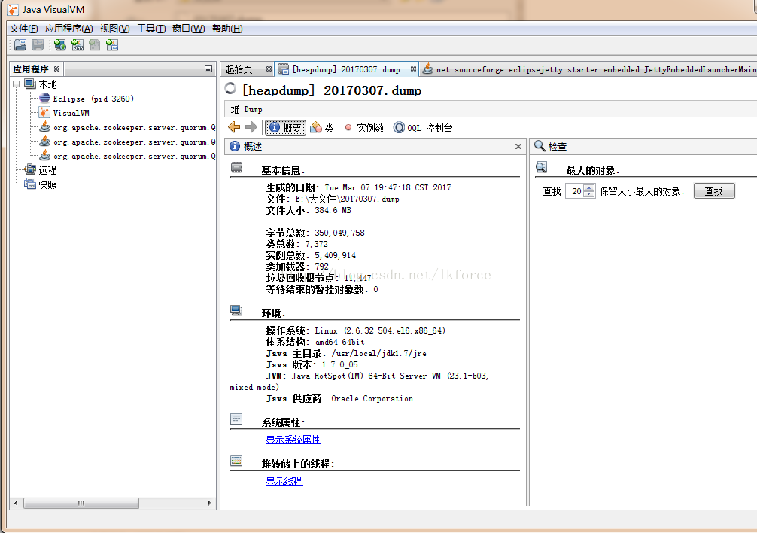The height and width of the screenshot is (533, 757).
Task: Toggle the 概要 summary view
Action: (x=285, y=127)
